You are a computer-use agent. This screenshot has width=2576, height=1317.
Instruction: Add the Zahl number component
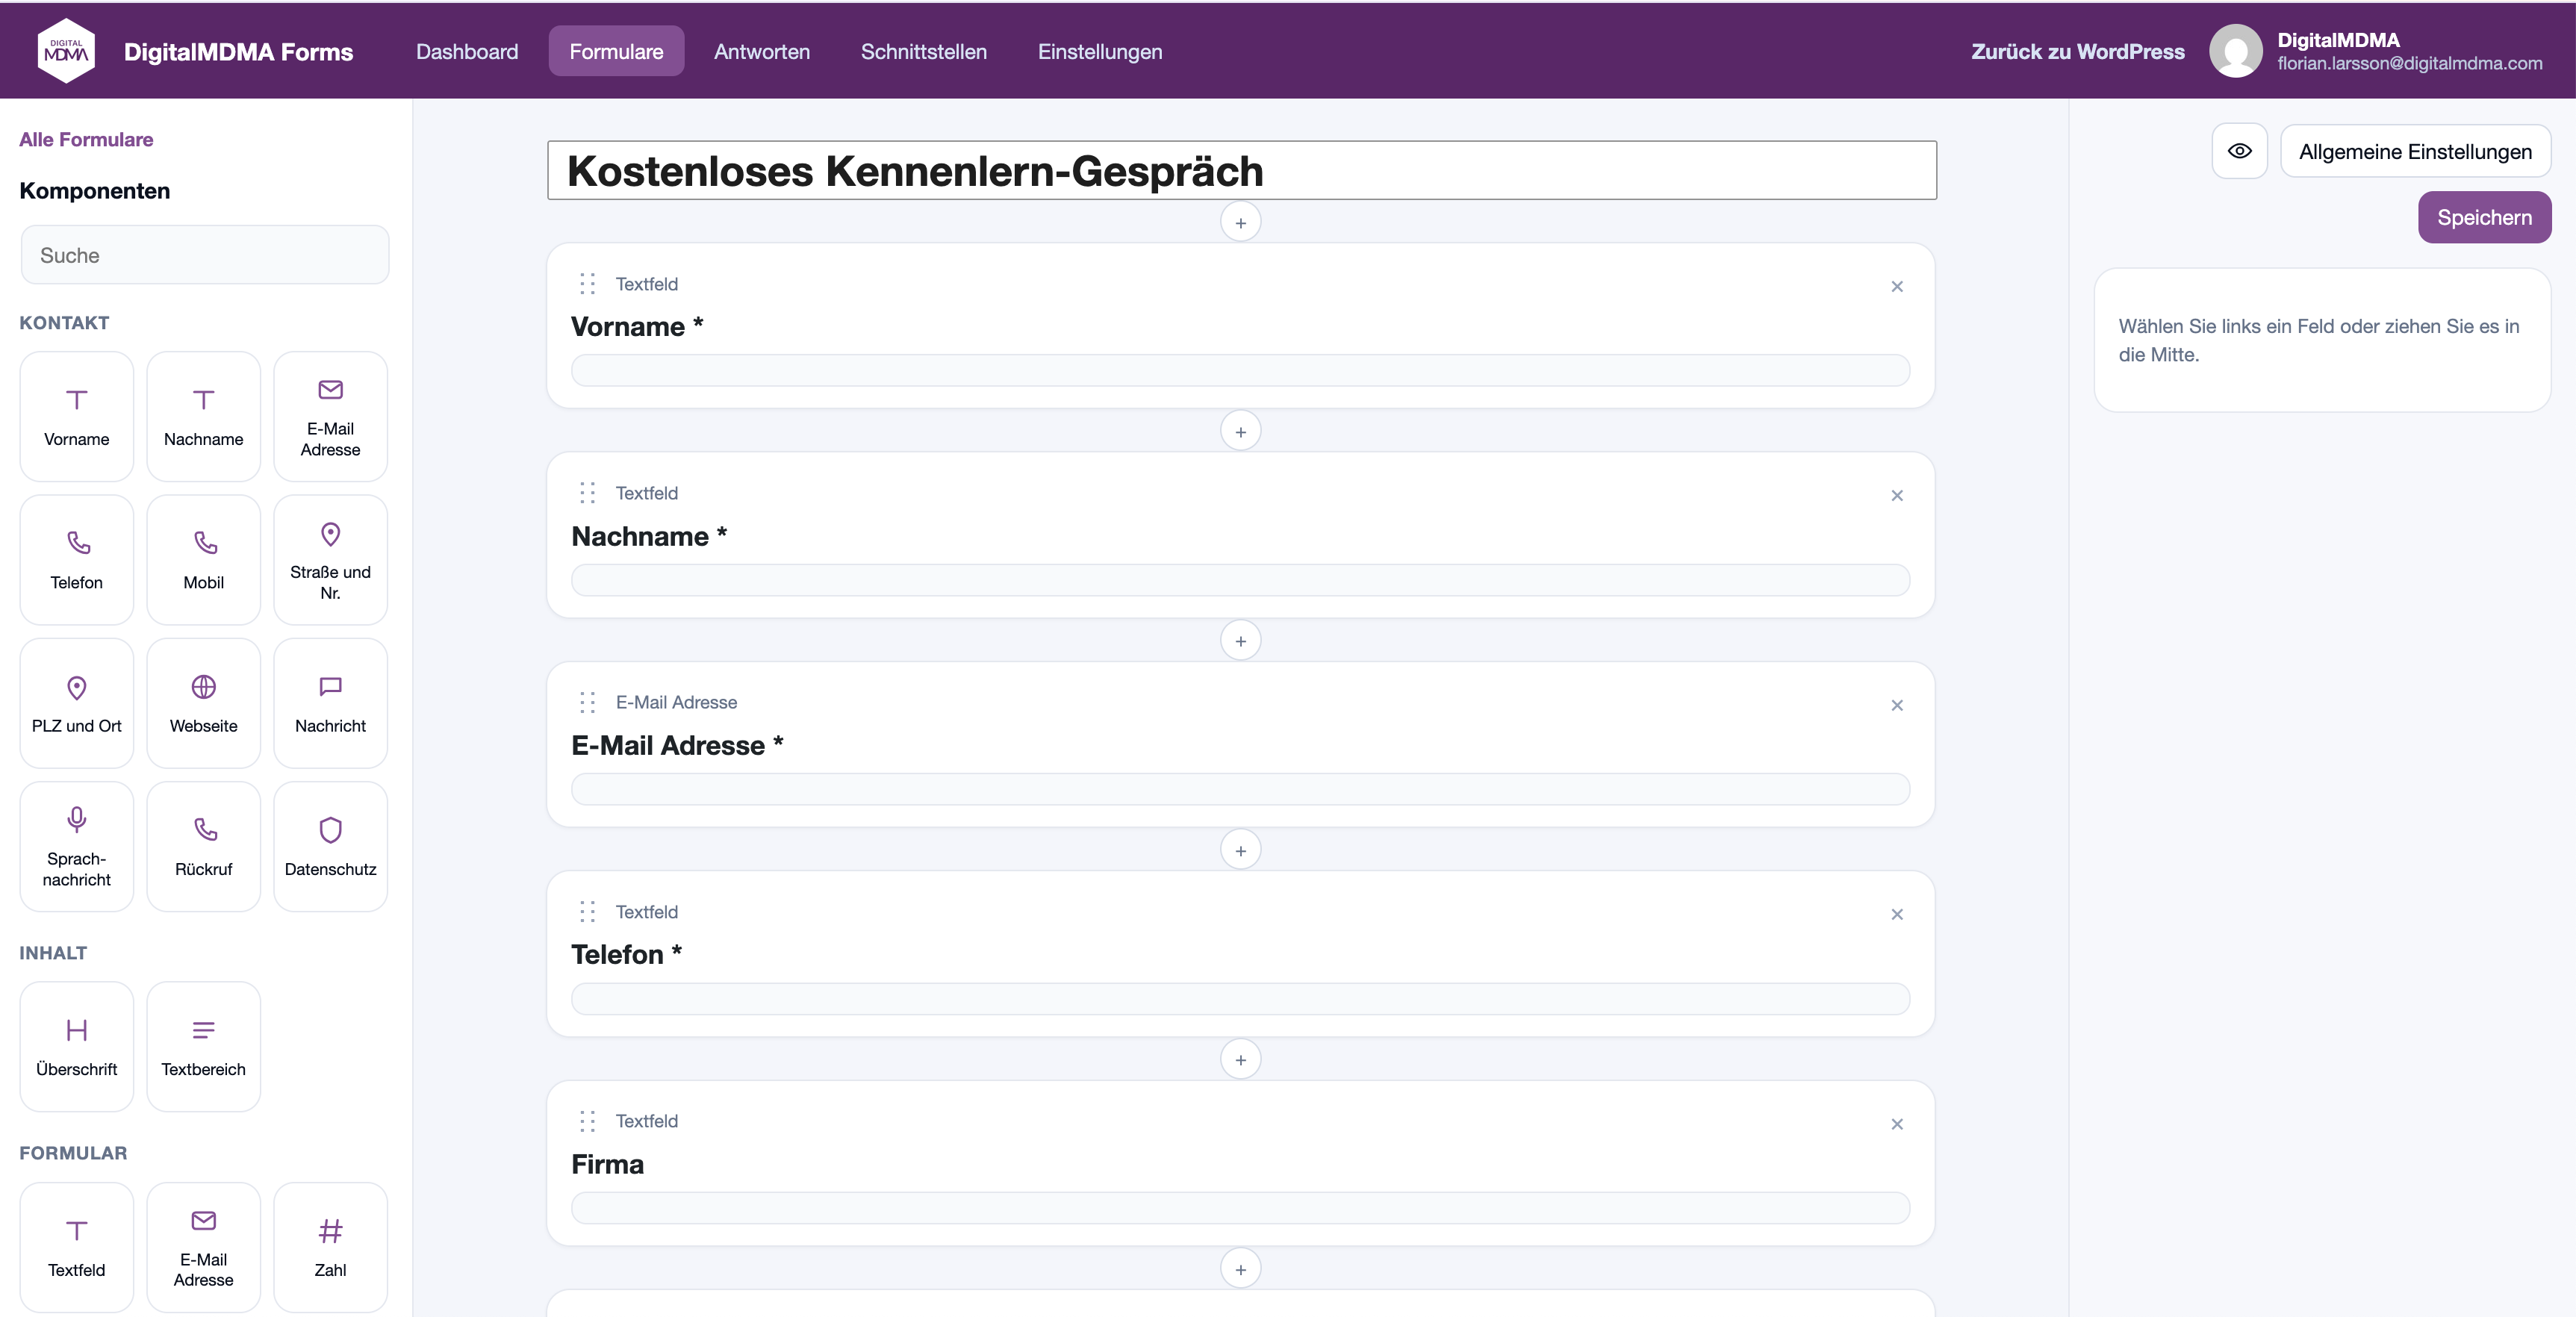(x=330, y=1247)
